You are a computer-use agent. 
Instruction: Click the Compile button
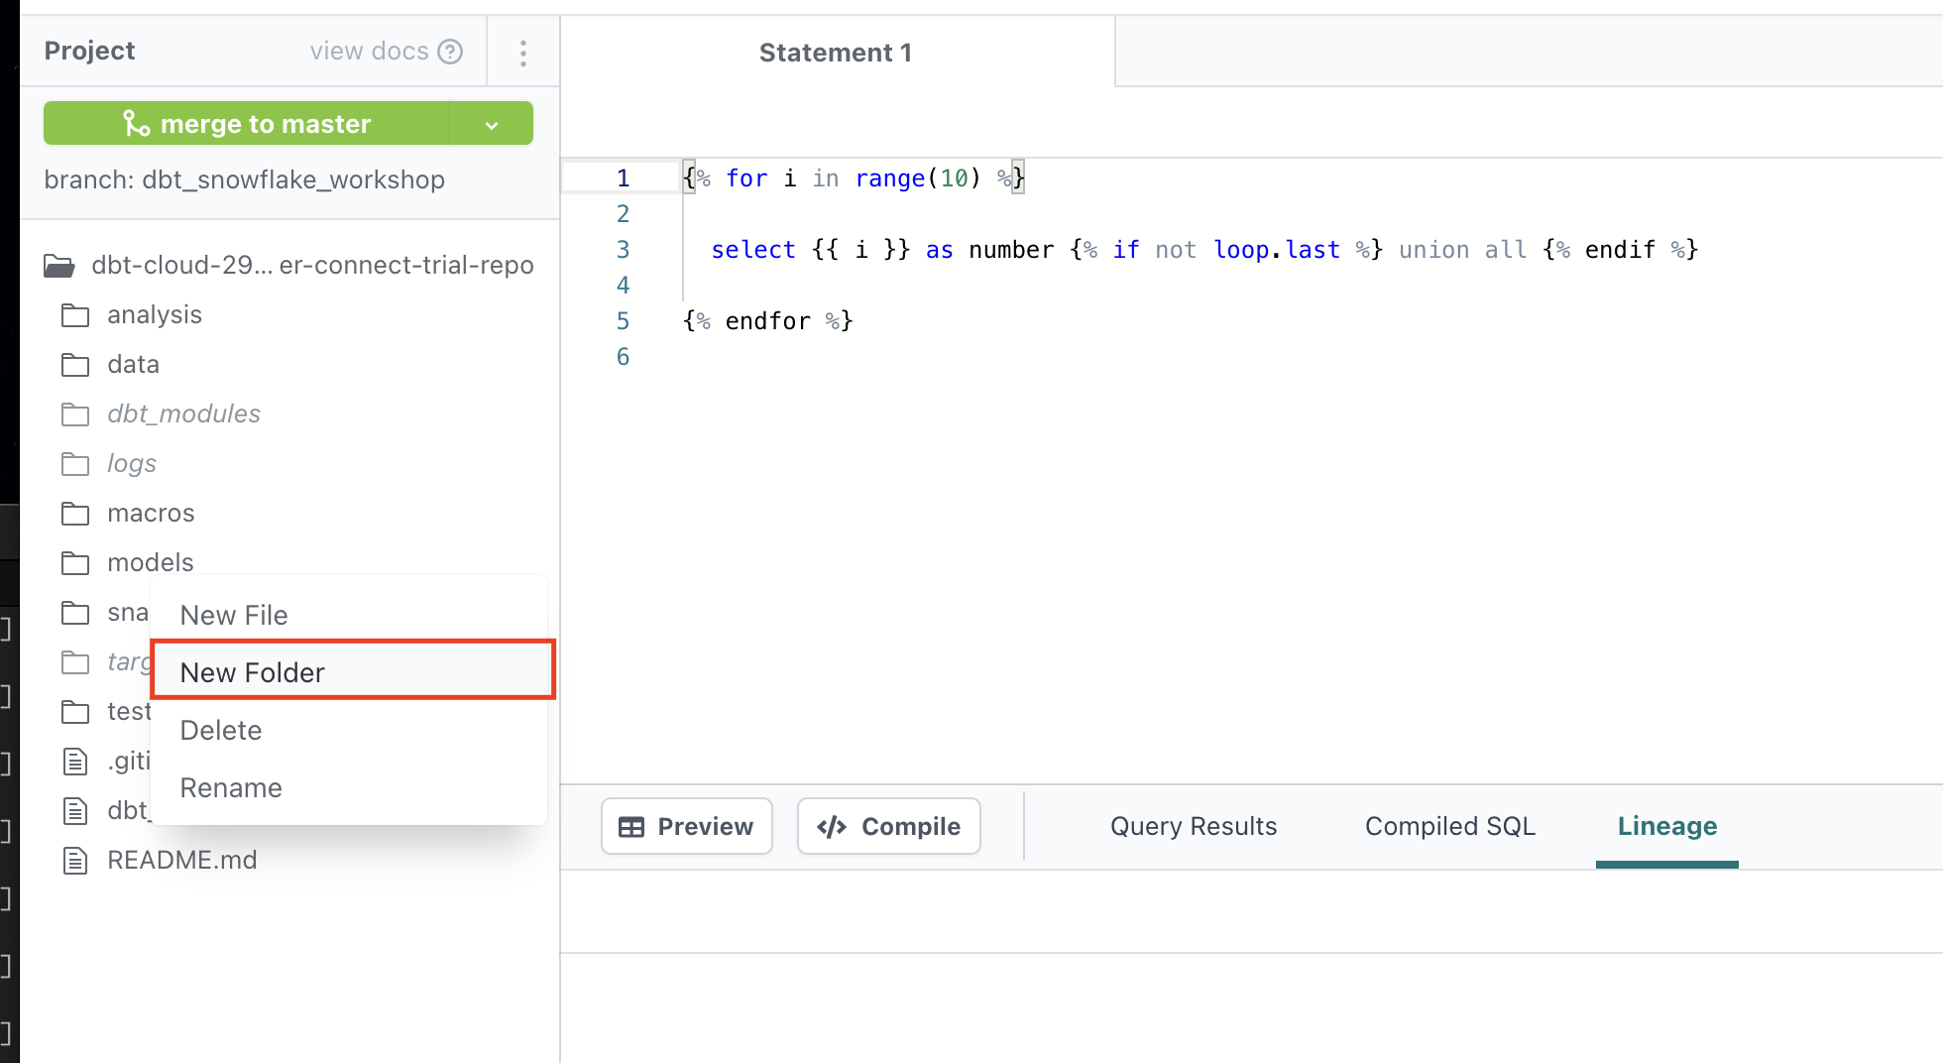click(x=888, y=826)
